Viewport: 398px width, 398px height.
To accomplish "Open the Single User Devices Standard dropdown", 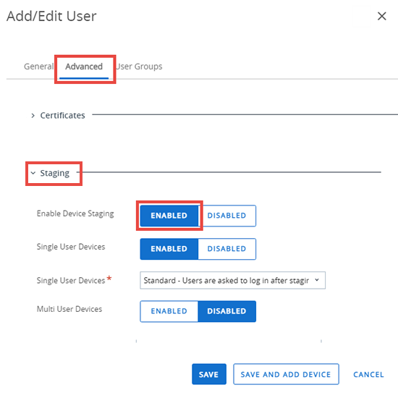I will (232, 280).
